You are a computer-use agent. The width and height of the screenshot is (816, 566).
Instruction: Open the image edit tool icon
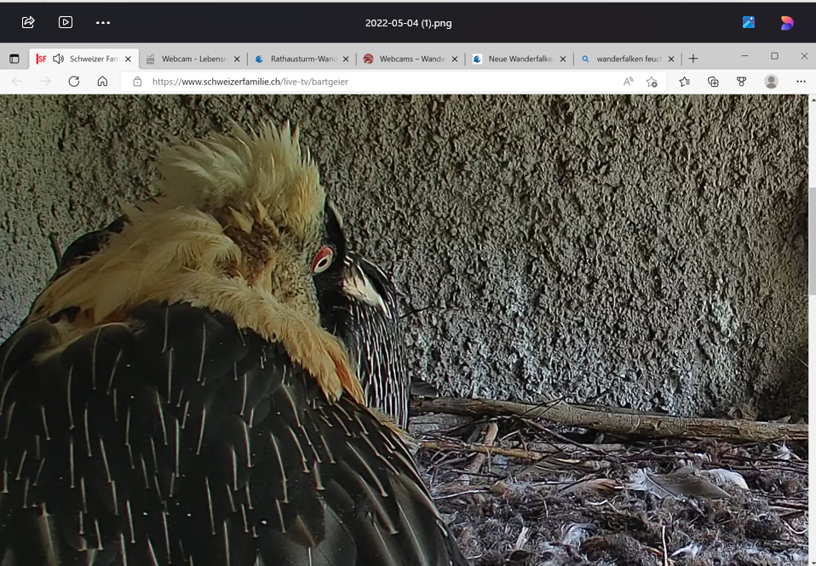coord(749,22)
